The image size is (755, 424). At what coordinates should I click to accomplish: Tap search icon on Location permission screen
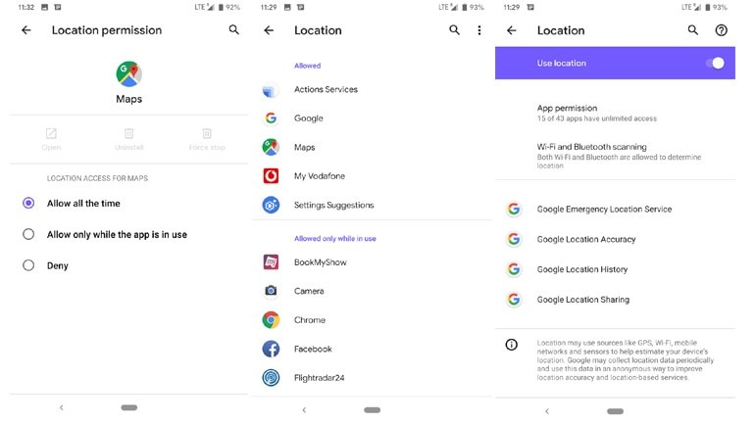(x=234, y=29)
